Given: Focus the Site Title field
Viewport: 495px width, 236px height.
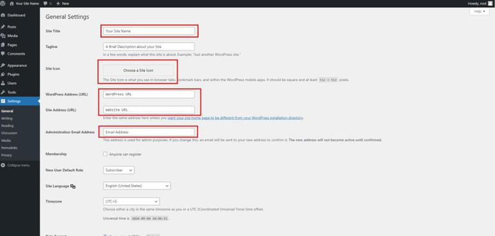Looking at the screenshot, I should pos(149,31).
